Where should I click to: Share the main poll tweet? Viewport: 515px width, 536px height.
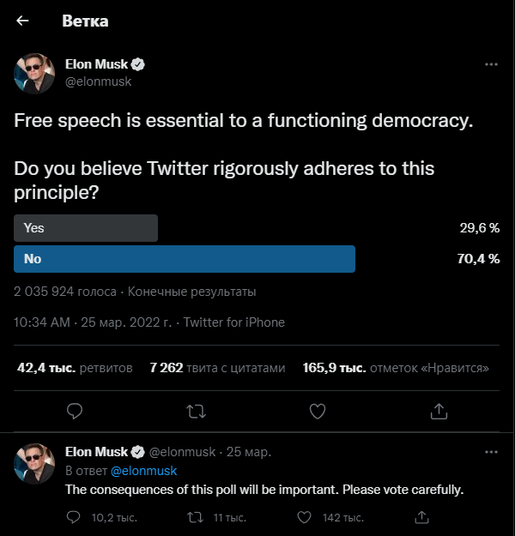click(x=439, y=411)
